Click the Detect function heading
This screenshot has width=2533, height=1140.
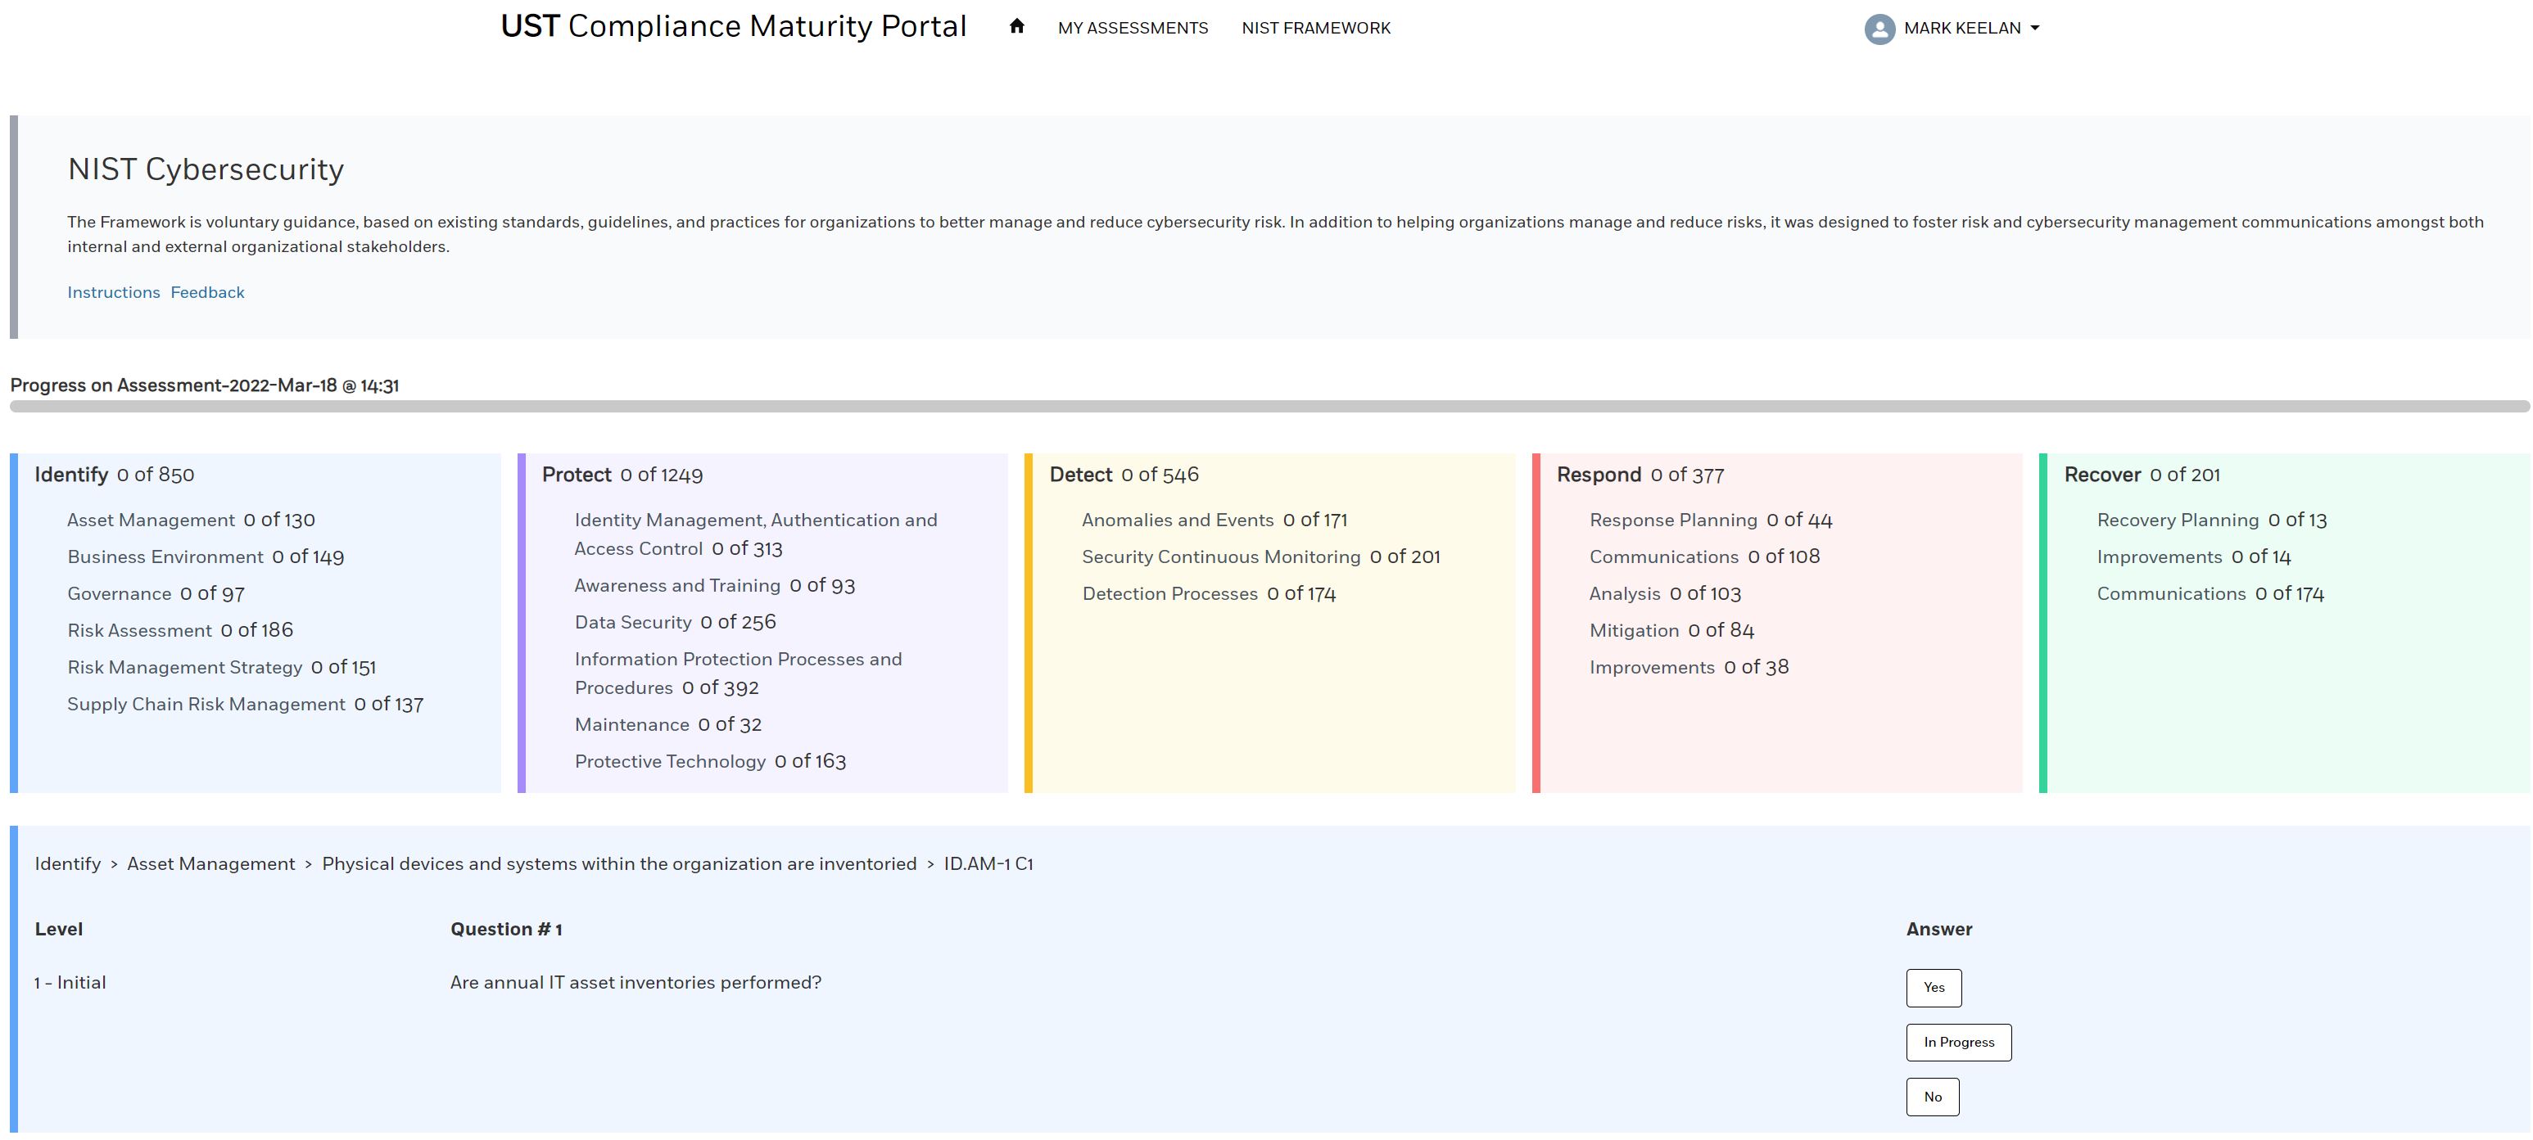tap(1079, 475)
